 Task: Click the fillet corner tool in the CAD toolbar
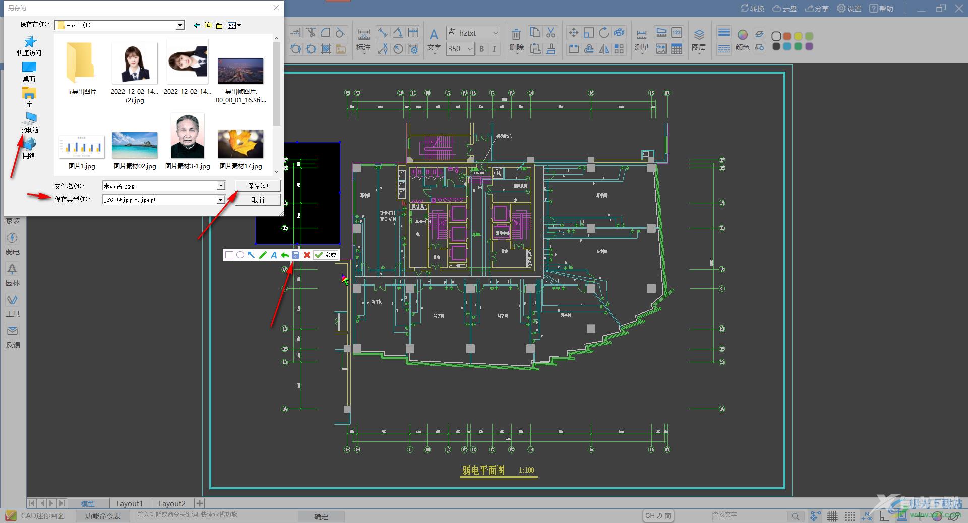326,33
